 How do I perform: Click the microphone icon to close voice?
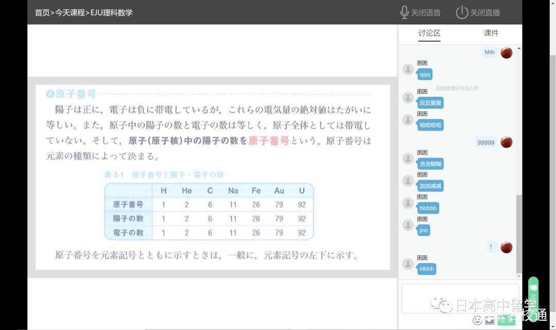pos(404,12)
